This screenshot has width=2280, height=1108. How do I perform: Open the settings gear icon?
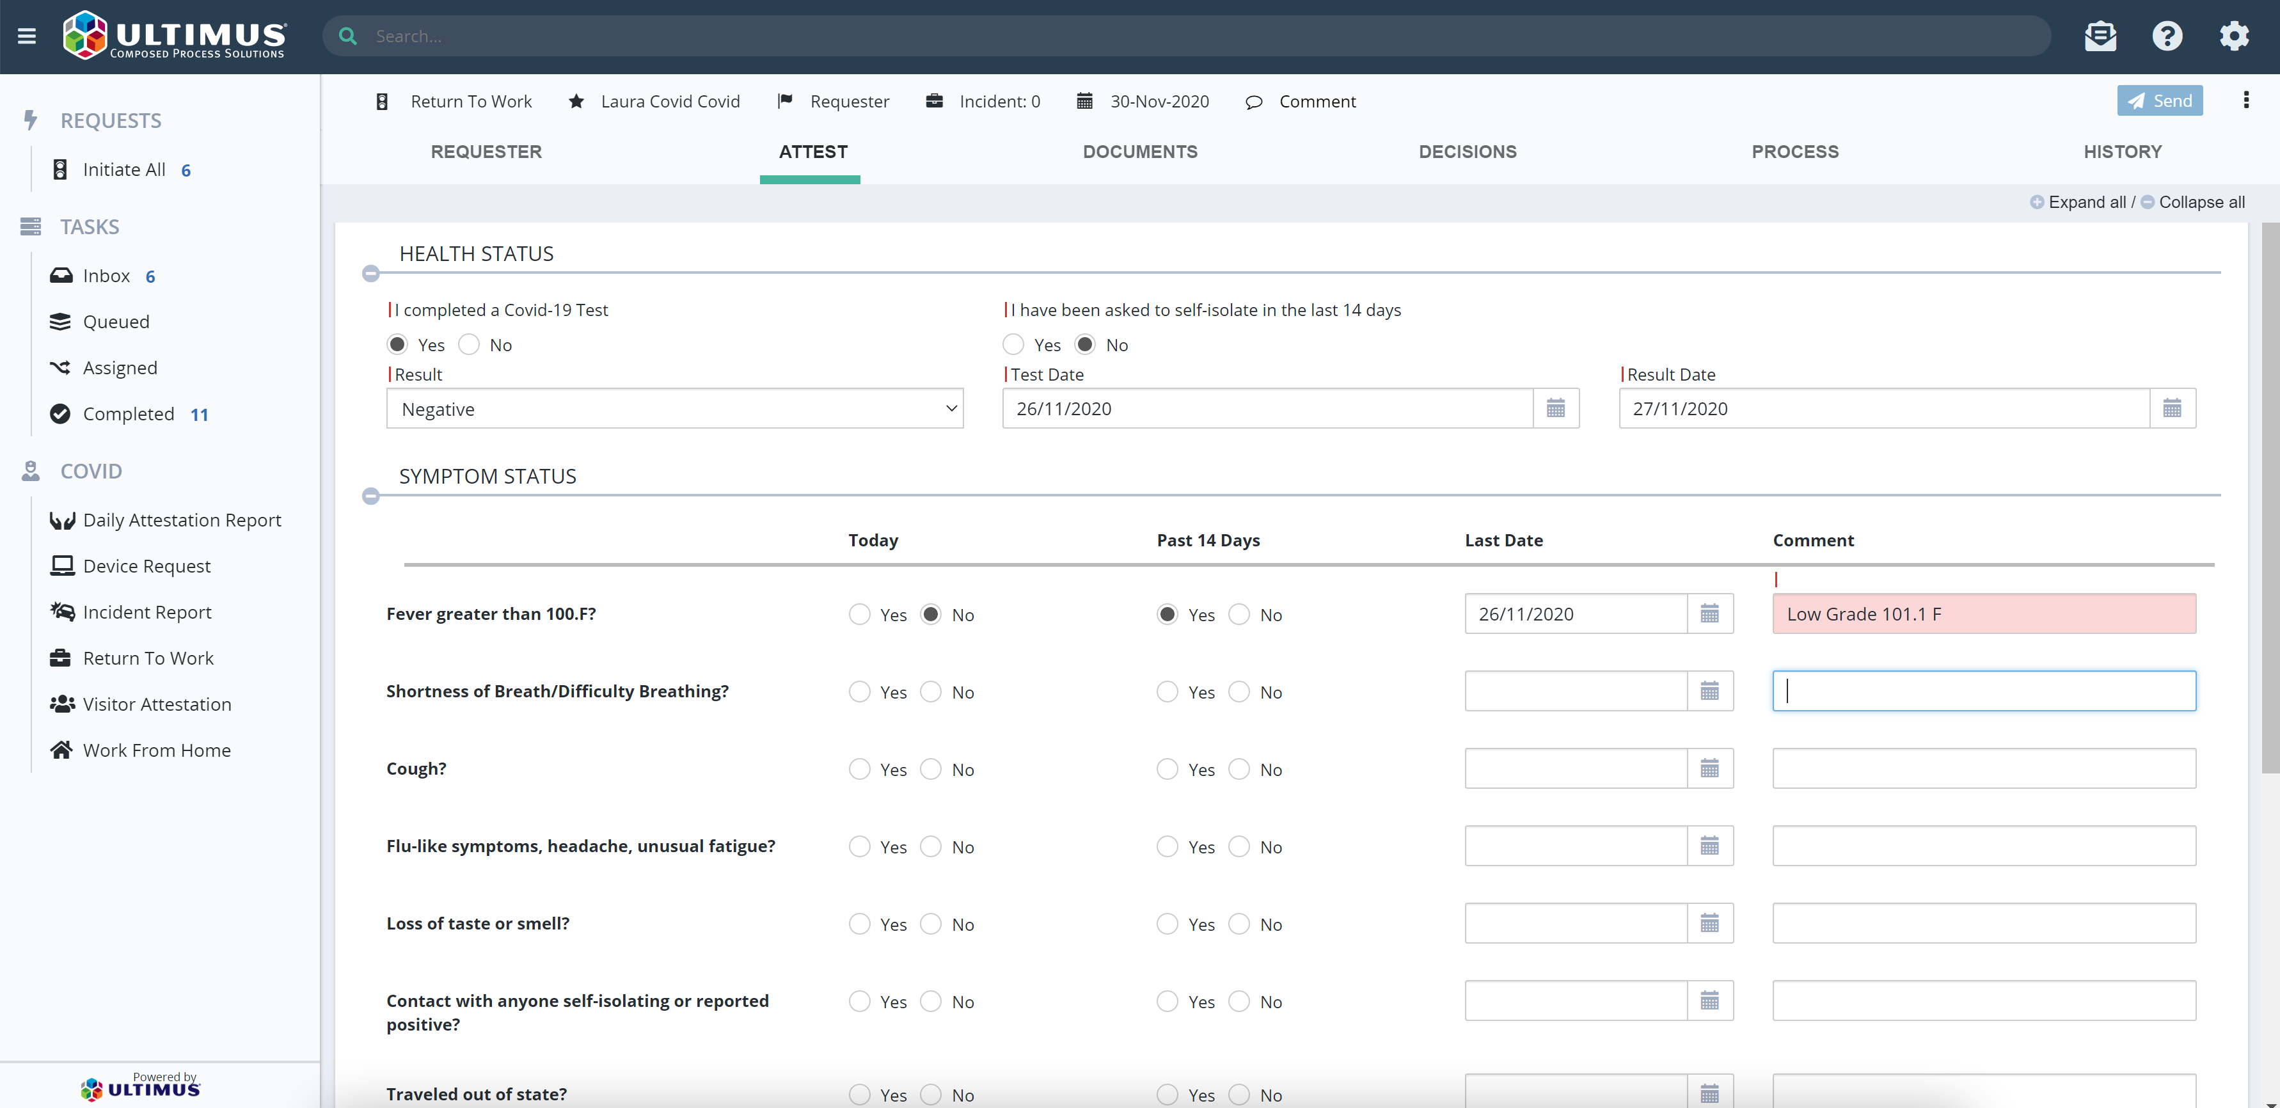point(2234,36)
